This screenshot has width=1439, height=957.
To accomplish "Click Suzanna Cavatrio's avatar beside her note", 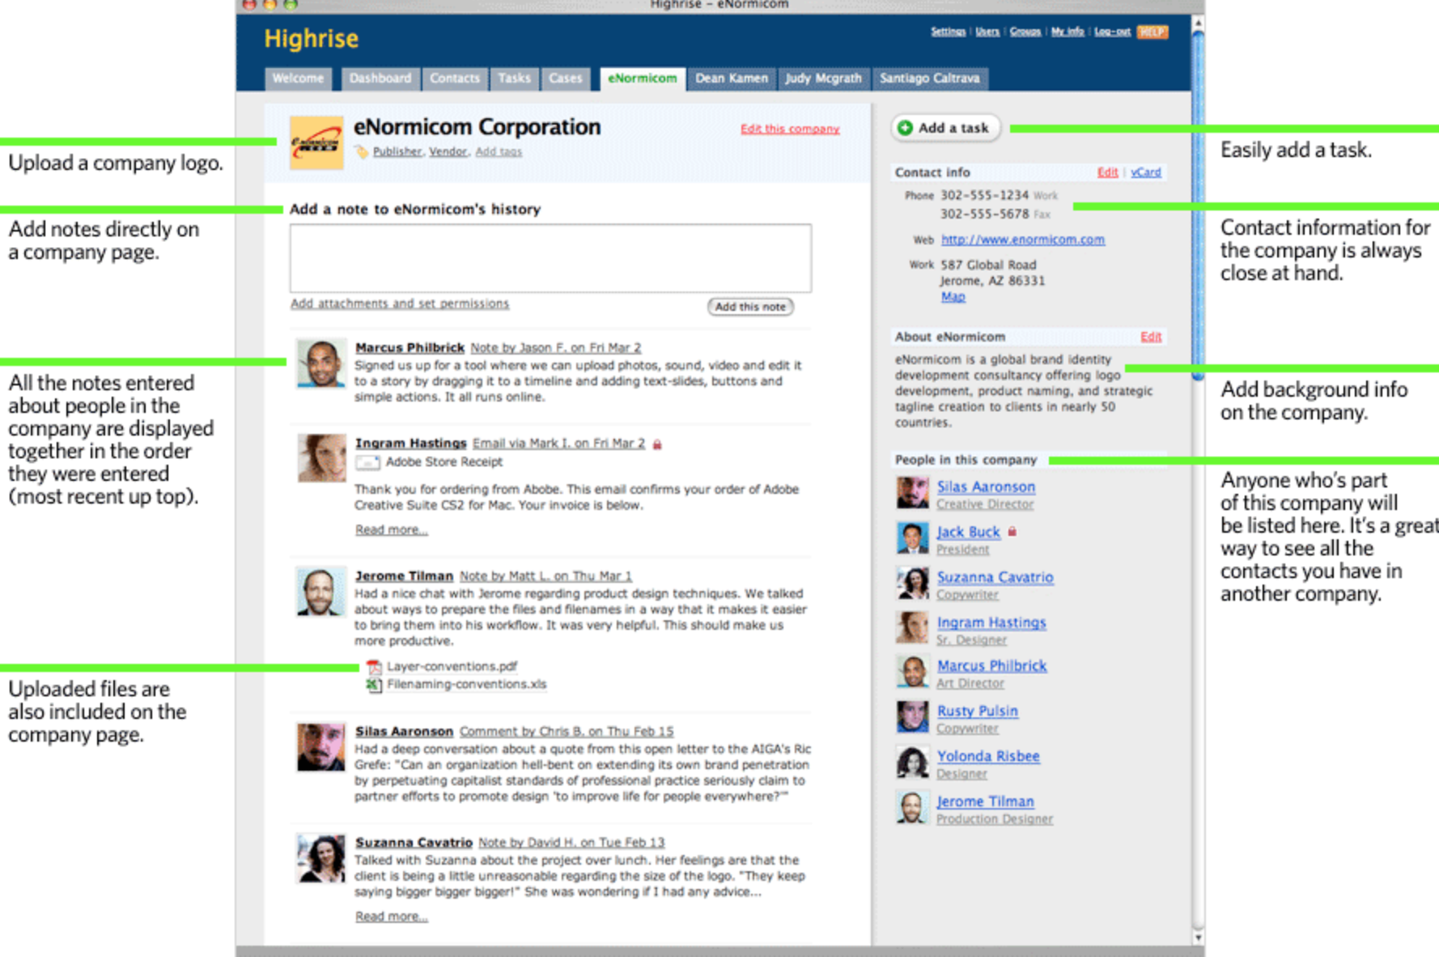I will tap(321, 858).
